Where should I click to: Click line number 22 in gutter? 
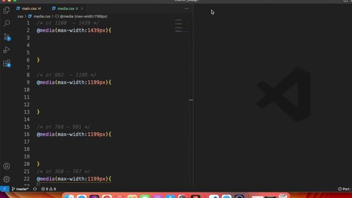coord(27,179)
